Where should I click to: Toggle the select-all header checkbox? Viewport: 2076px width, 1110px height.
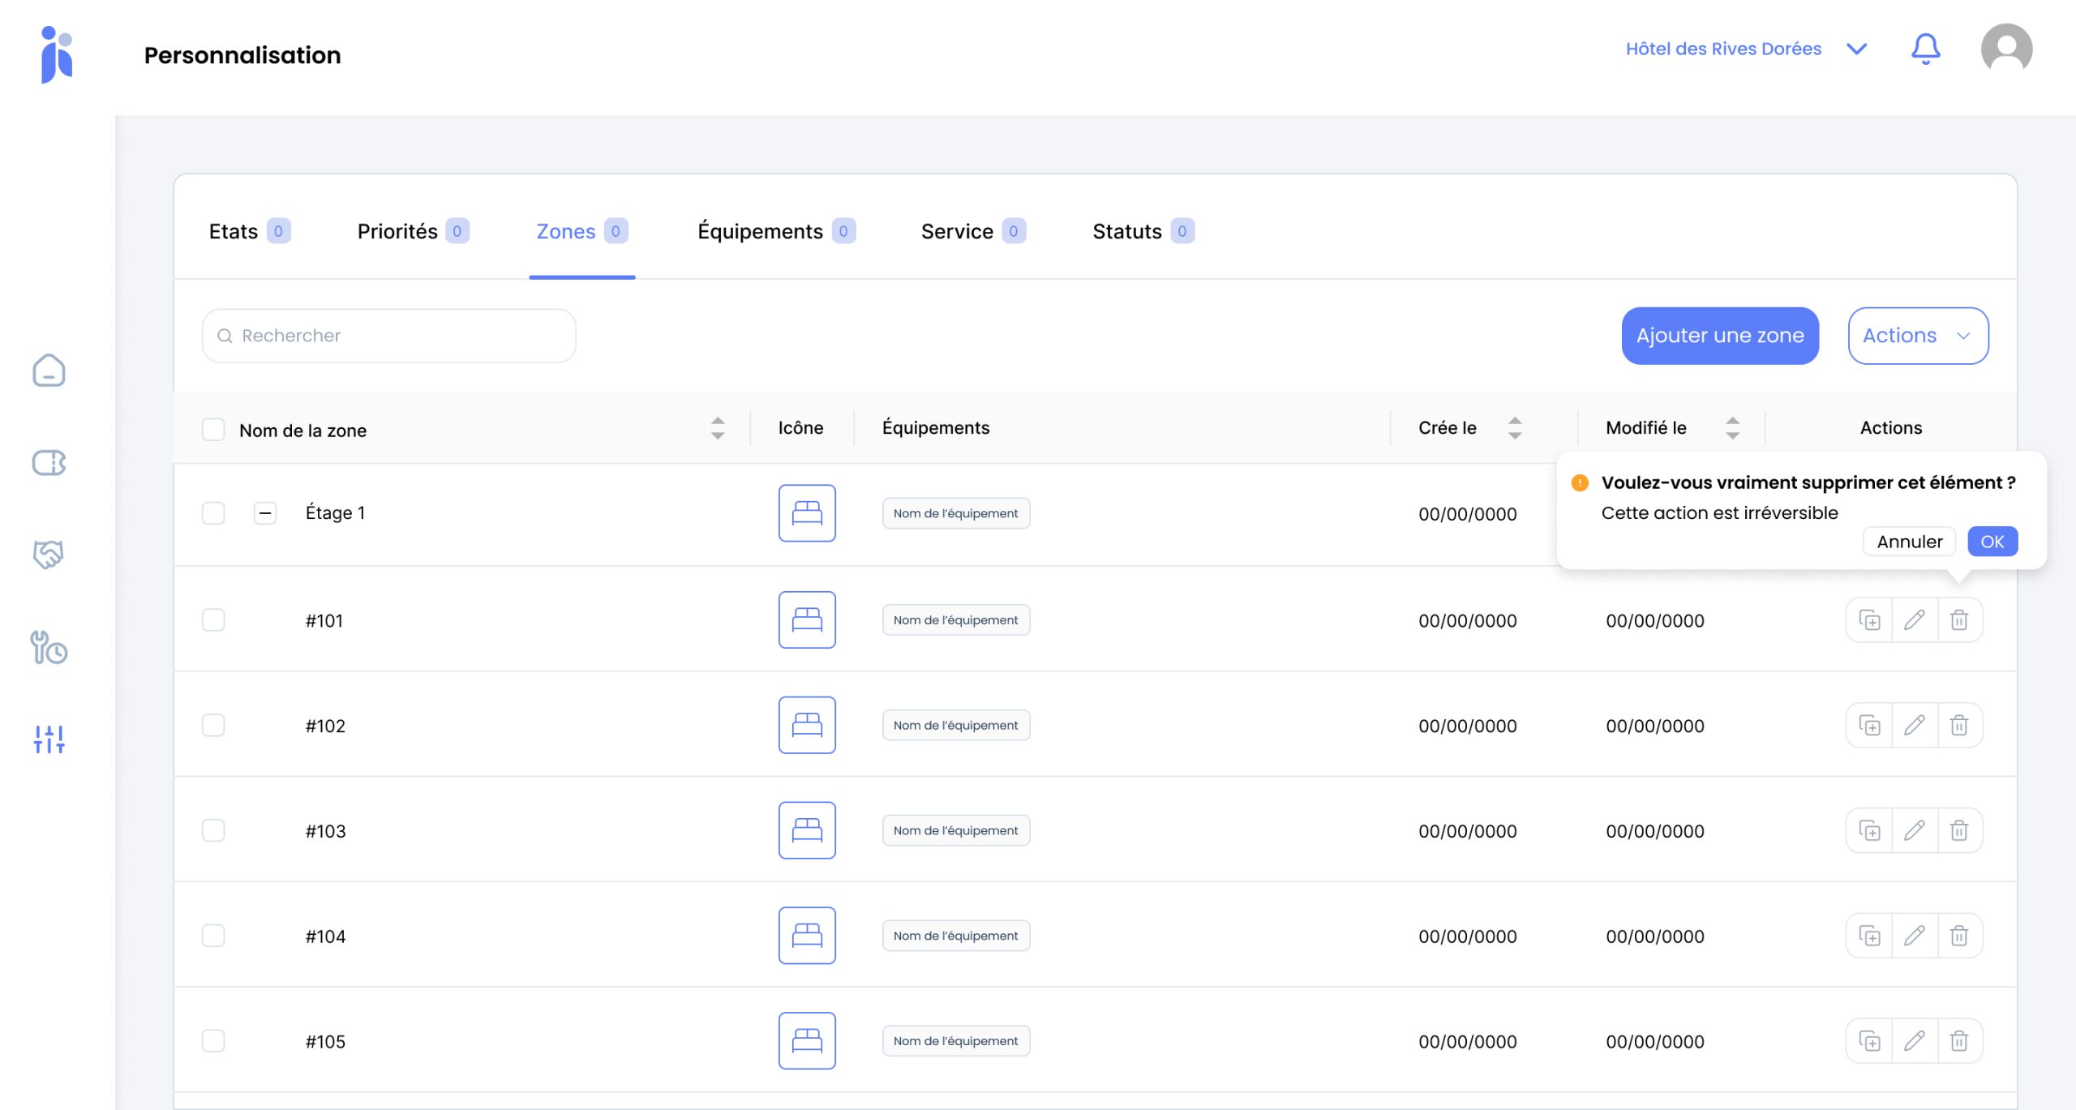point(213,430)
